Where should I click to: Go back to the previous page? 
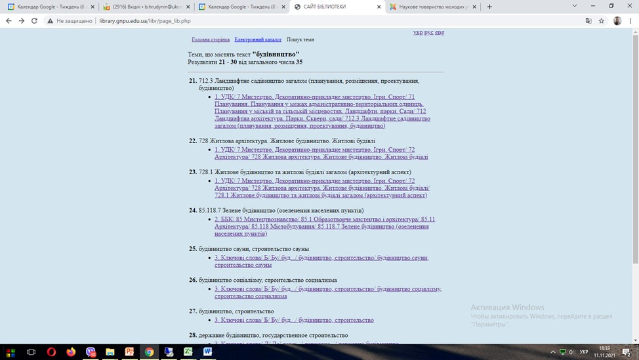coord(9,21)
